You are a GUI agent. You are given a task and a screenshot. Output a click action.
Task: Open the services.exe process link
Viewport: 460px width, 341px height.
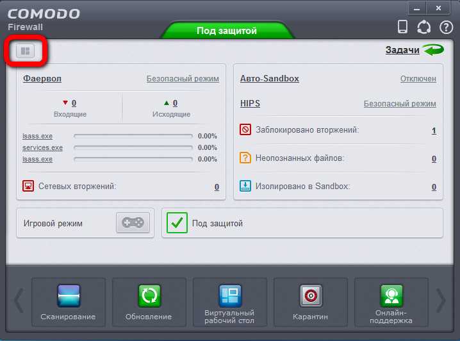[x=42, y=147]
